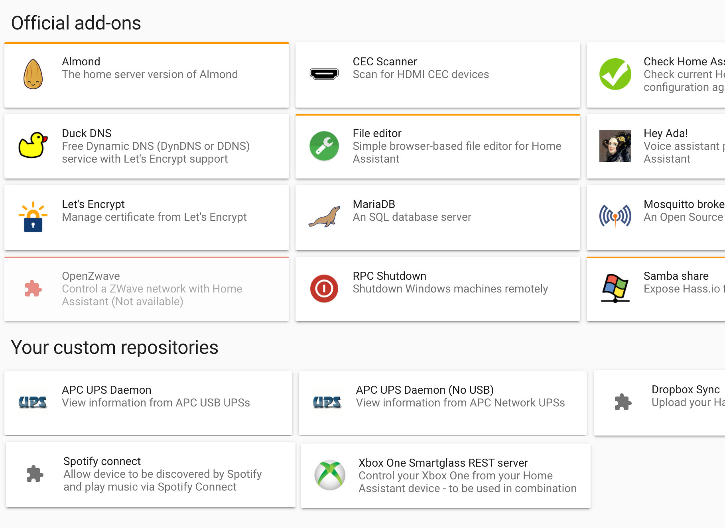The height and width of the screenshot is (528, 725).
Task: Click the Spotify connect puzzle piece icon
Action: click(35, 474)
